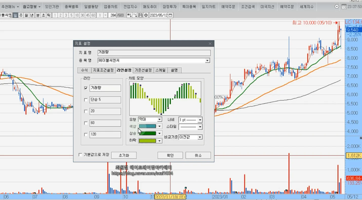Toggle the 거래량 line checkbox
The width and height of the screenshot is (362, 200).
[x=86, y=88]
